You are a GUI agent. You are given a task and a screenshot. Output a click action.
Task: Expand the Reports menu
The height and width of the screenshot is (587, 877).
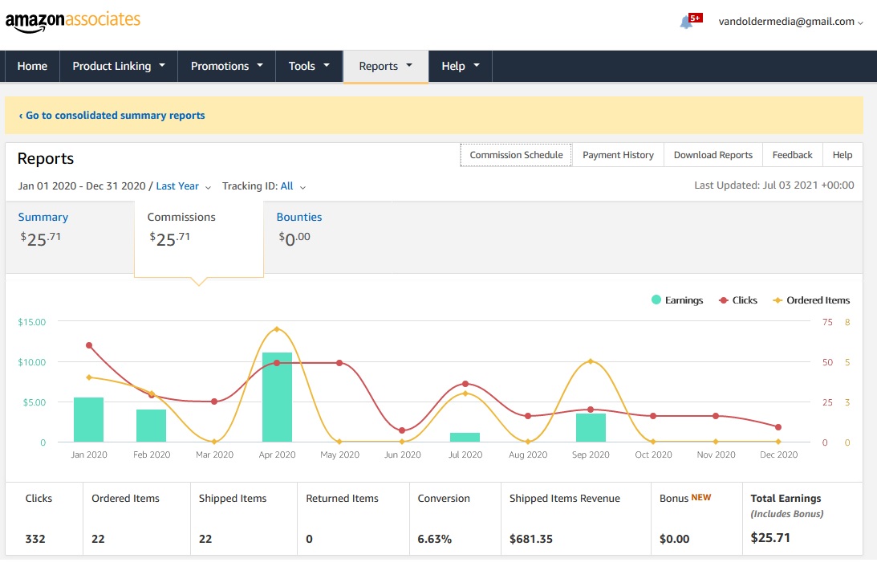pyautogui.click(x=385, y=66)
